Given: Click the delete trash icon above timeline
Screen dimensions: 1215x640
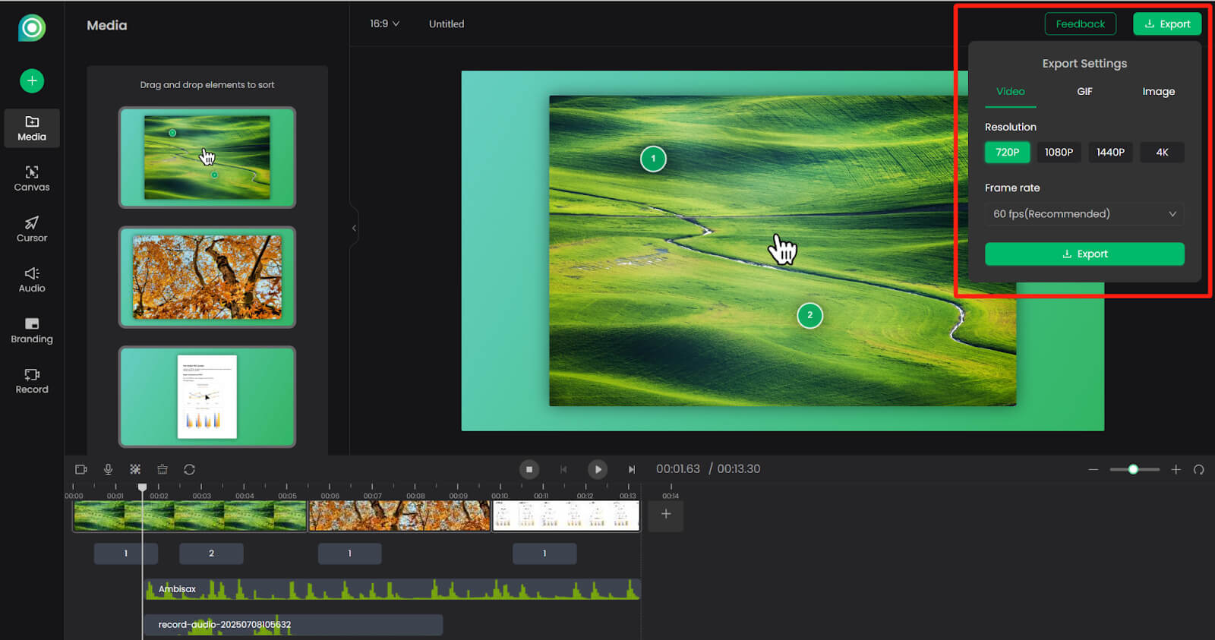Looking at the screenshot, I should click(x=162, y=469).
